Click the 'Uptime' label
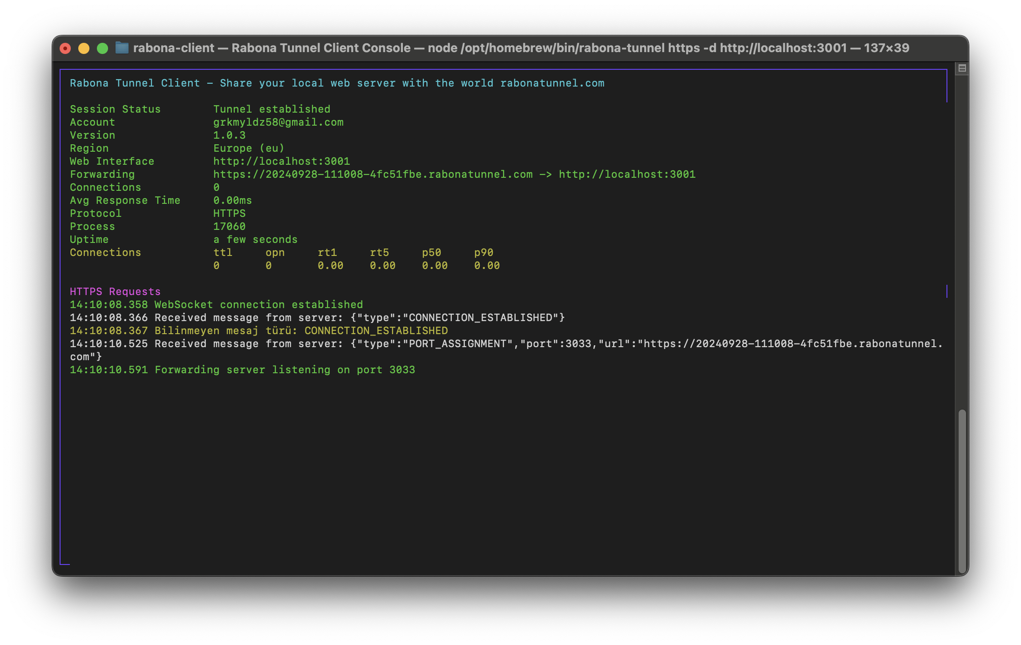This screenshot has height=645, width=1021. click(89, 240)
